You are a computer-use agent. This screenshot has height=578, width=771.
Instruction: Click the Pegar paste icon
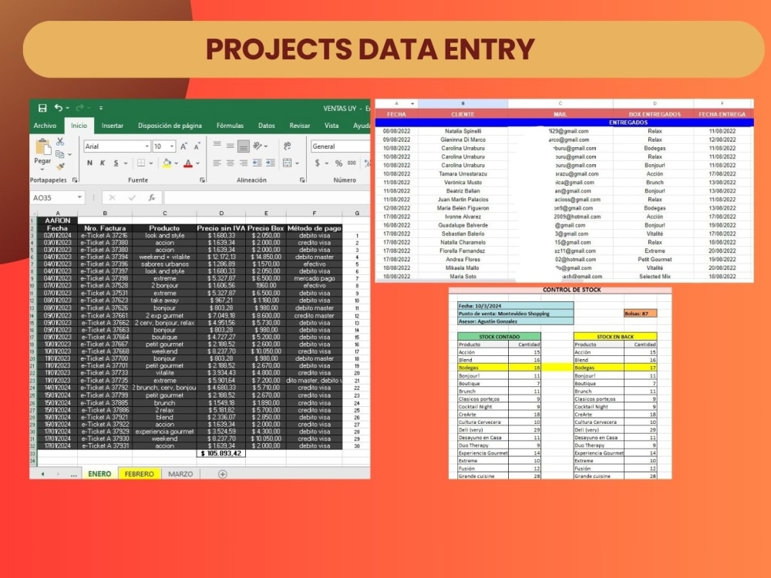coord(42,146)
